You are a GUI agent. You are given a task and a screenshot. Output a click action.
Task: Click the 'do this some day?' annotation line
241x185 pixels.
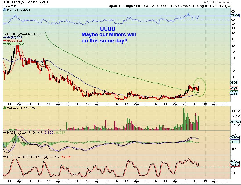pos(105,41)
